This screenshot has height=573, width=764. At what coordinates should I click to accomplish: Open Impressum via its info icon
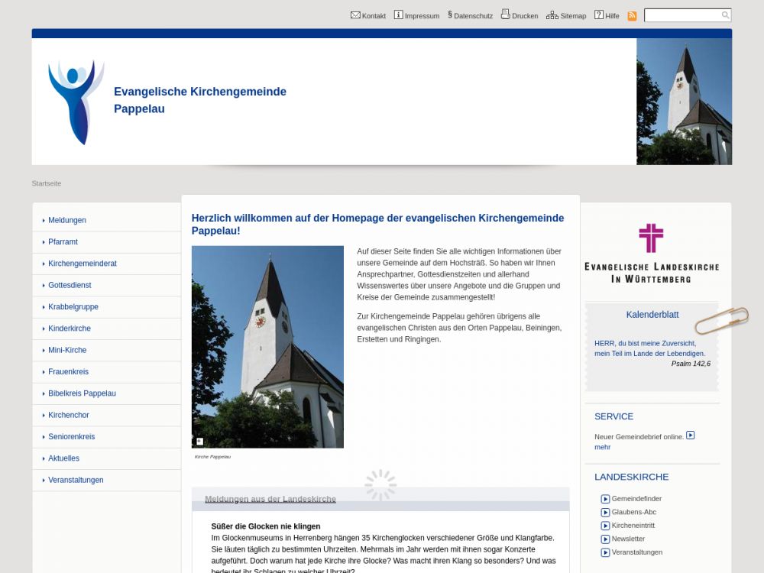[398, 15]
